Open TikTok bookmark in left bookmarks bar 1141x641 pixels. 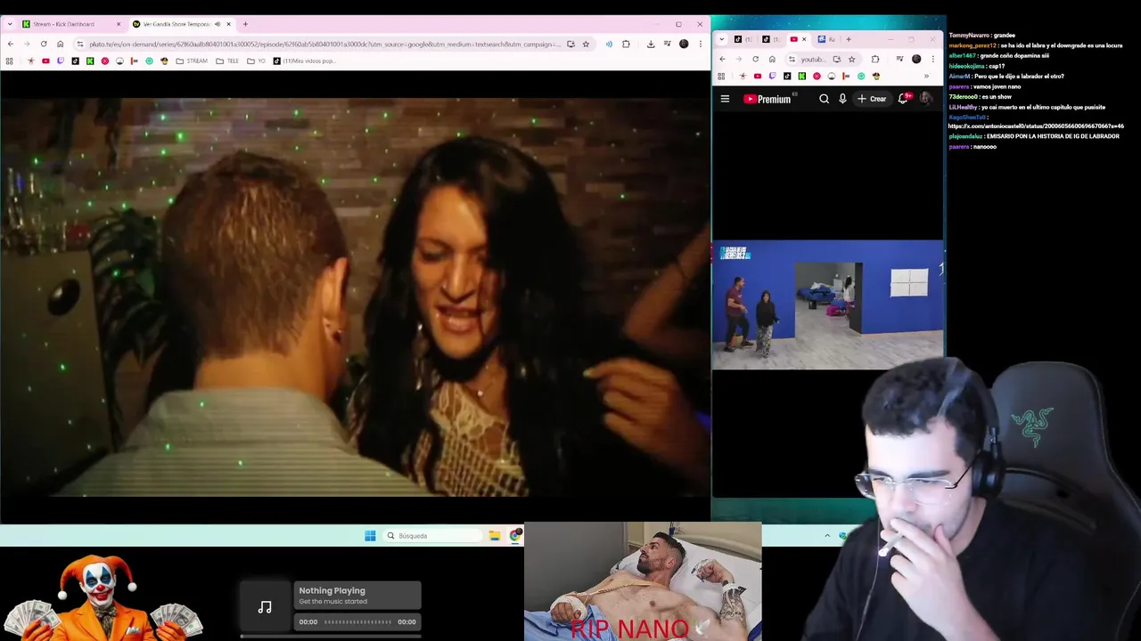(75, 61)
